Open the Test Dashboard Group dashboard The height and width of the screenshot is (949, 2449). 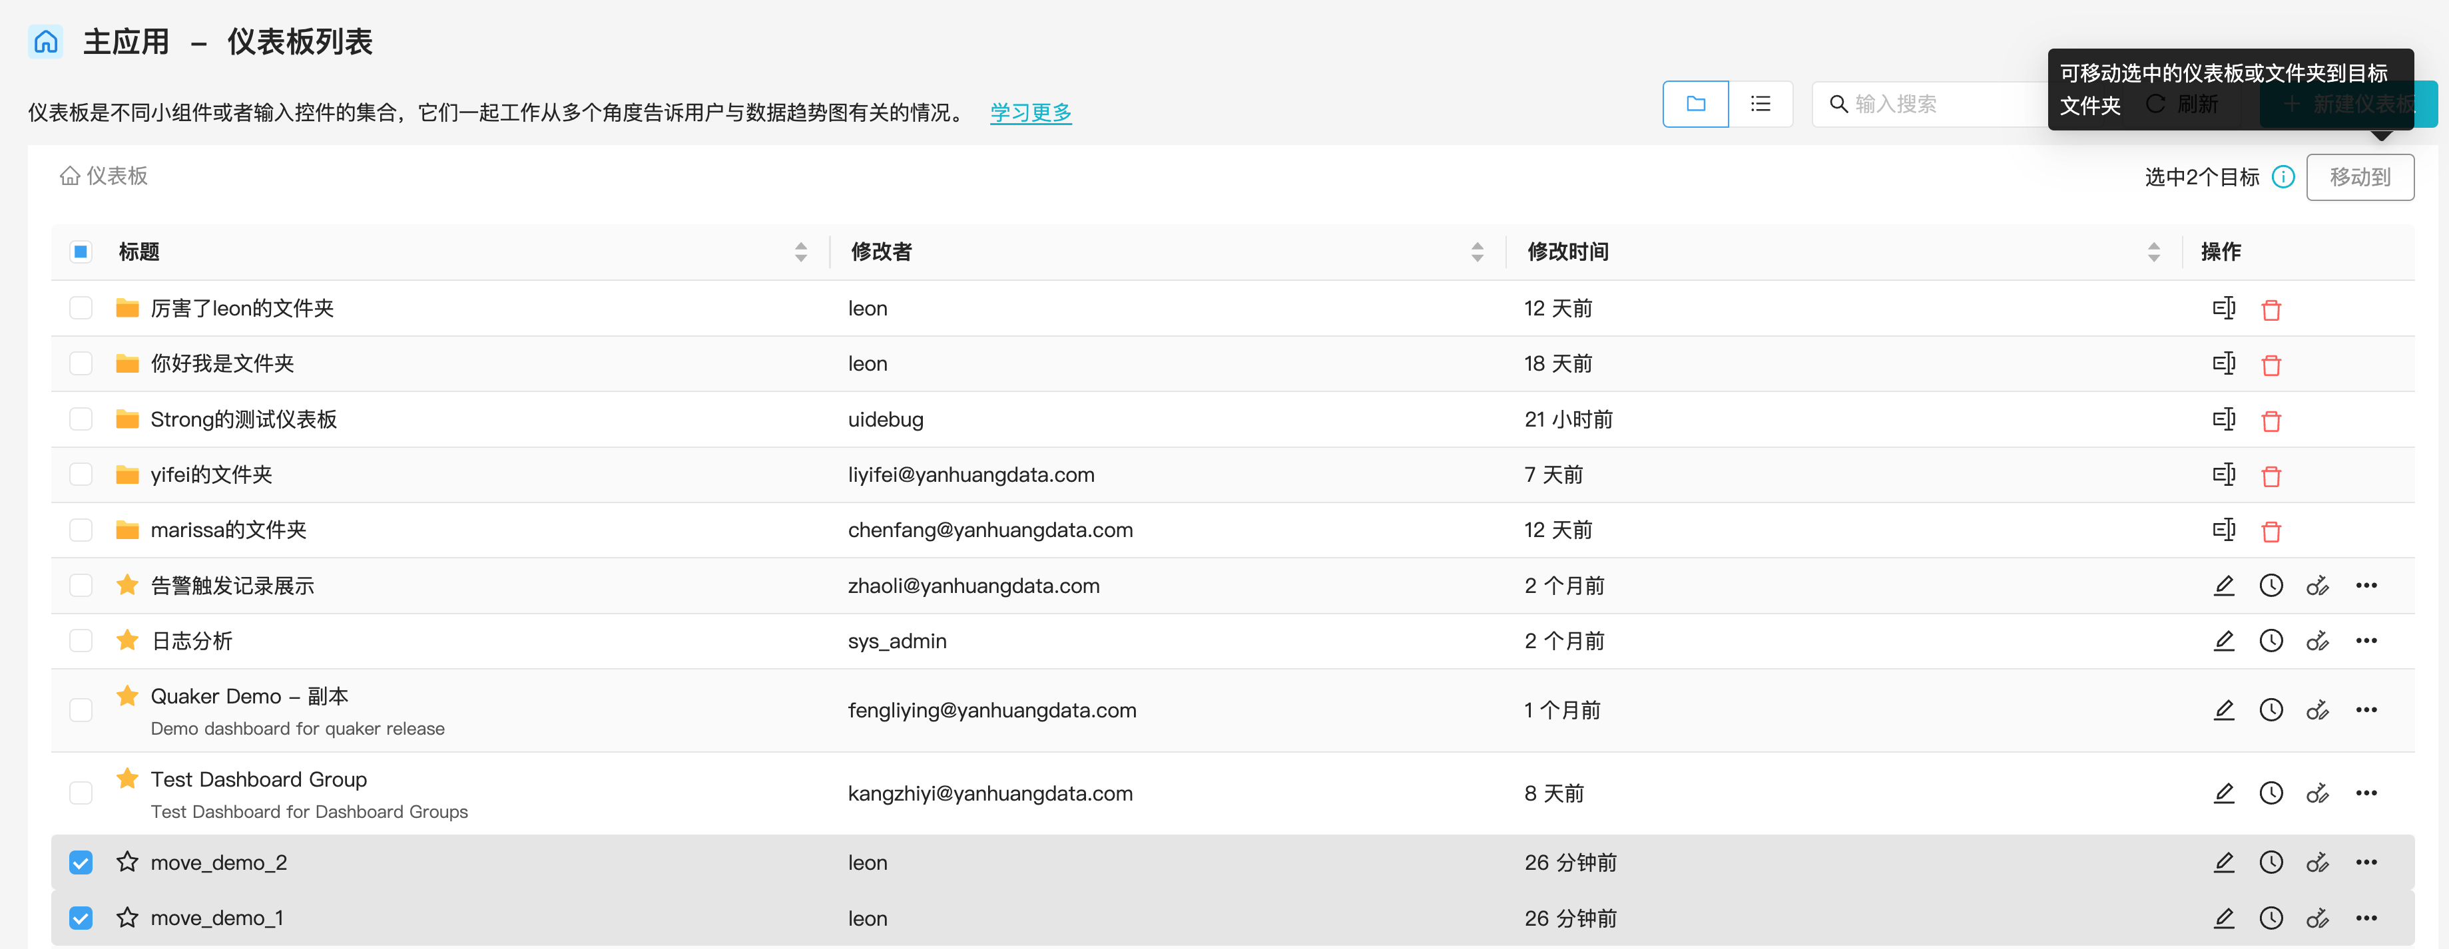coord(258,779)
